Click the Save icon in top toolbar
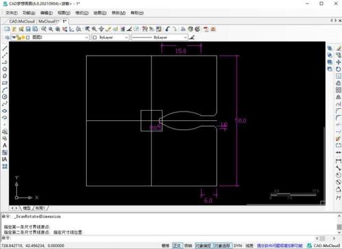This screenshot has height=249, width=342. (28, 29)
